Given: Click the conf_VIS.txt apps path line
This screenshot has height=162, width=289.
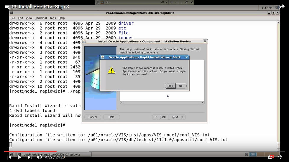Looking at the screenshot, I should coord(109,135).
